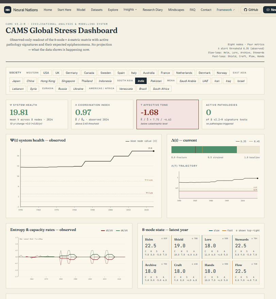The width and height of the screenshot is (276, 299).
Task: Pick Syria society
Action: click(33, 89)
